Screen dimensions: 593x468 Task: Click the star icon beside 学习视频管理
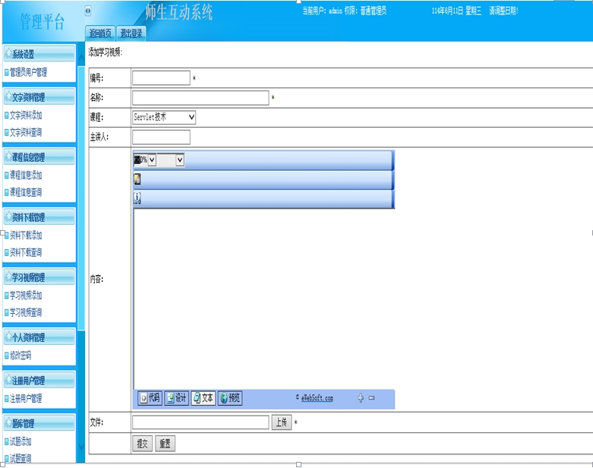click(x=8, y=277)
